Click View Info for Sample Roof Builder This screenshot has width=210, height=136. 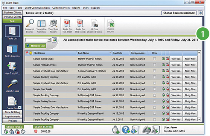[x=176, y=89]
